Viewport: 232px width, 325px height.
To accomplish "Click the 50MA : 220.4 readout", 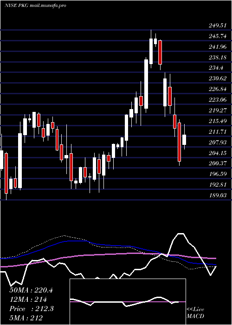I will [31, 290].
